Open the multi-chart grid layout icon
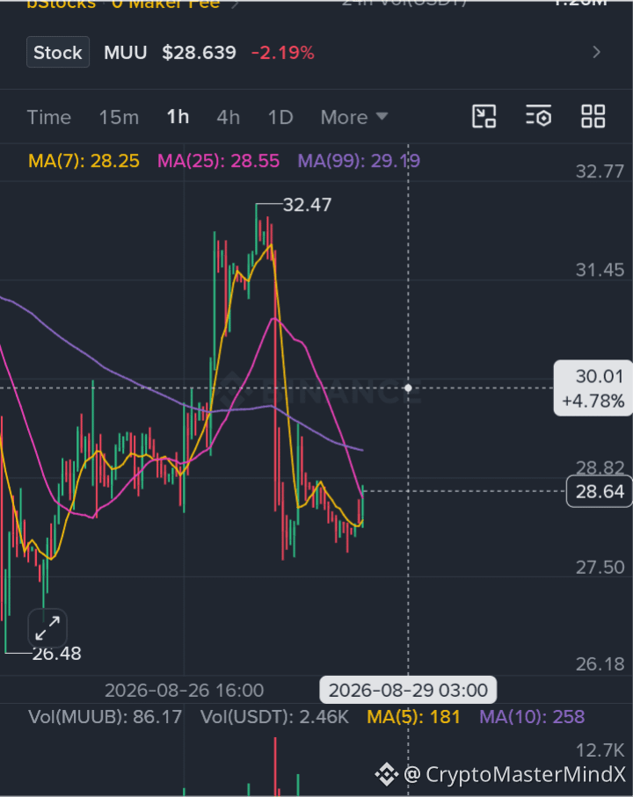The height and width of the screenshot is (797, 633). point(593,116)
